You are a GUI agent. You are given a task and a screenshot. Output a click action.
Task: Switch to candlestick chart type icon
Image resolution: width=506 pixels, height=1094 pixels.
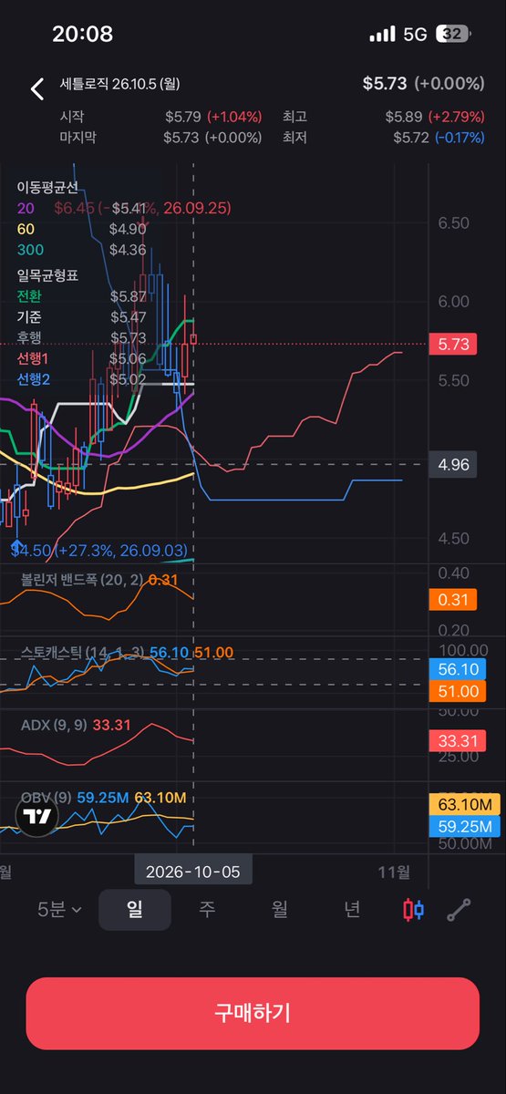[414, 909]
